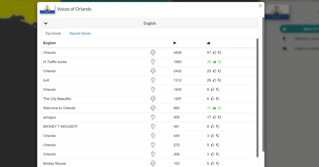319x167 pixels.
Task: Open 'The City Beautiful' voice entry
Action: [57, 99]
